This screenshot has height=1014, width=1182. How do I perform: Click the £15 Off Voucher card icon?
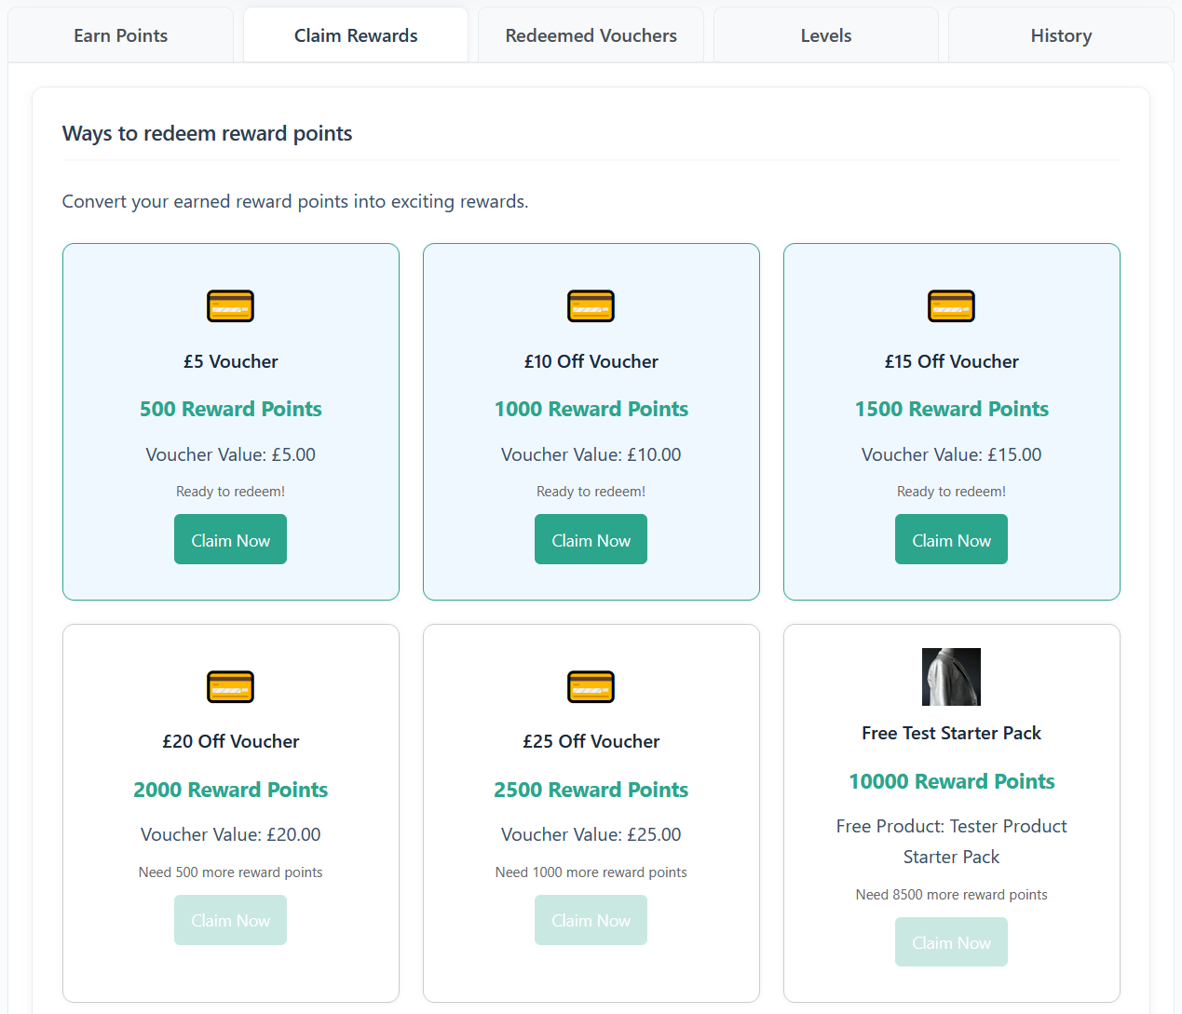951,306
